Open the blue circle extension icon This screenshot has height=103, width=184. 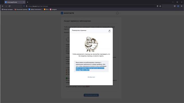point(178,6)
